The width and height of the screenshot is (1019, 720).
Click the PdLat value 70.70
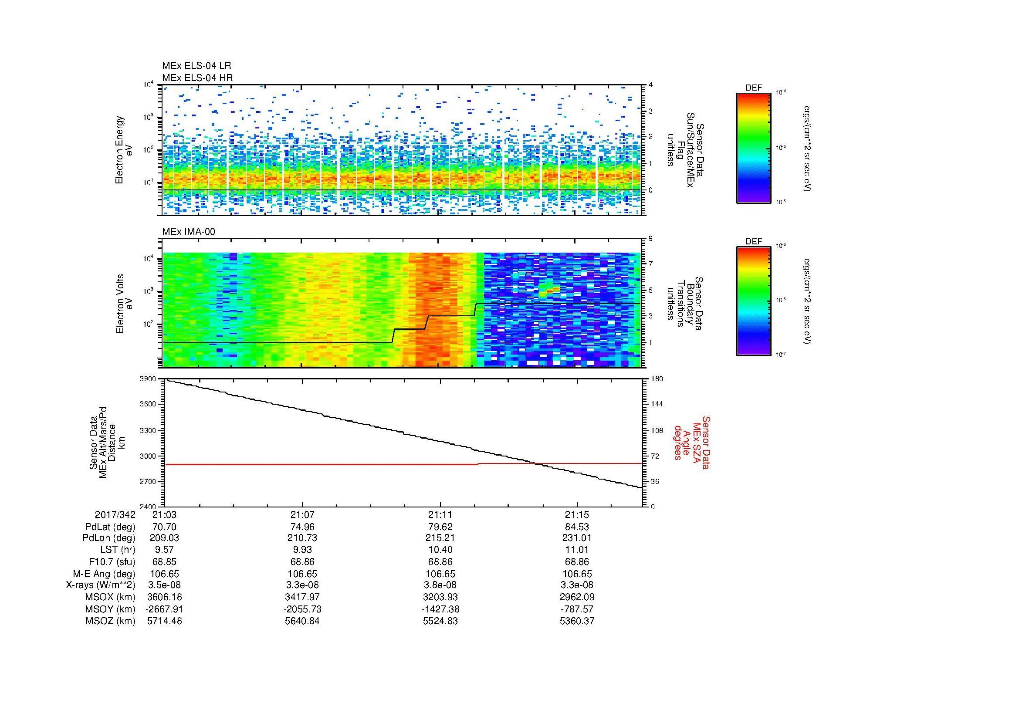tap(165, 527)
